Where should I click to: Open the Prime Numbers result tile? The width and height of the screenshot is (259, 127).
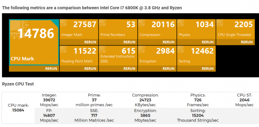point(118,29)
